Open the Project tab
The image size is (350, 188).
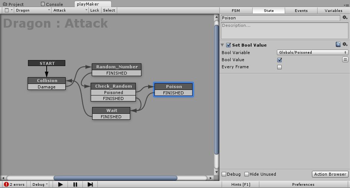click(13, 4)
